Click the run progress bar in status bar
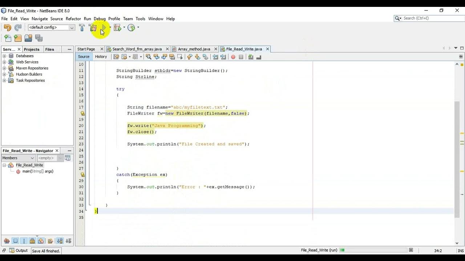This screenshot has height=261, width=465. coord(373,250)
